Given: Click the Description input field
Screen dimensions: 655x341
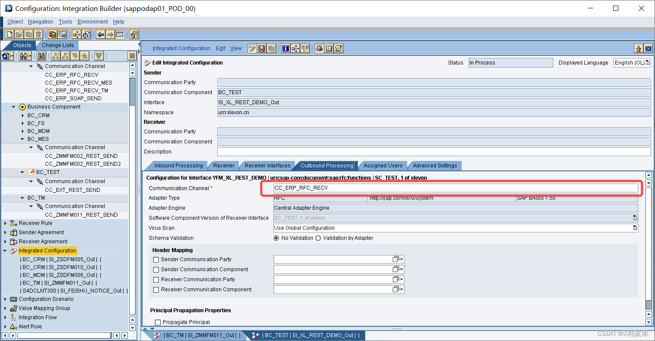Looking at the screenshot, I should point(434,152).
